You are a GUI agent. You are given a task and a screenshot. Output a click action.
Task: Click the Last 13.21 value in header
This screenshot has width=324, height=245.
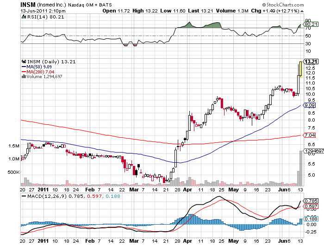[x=200, y=11]
